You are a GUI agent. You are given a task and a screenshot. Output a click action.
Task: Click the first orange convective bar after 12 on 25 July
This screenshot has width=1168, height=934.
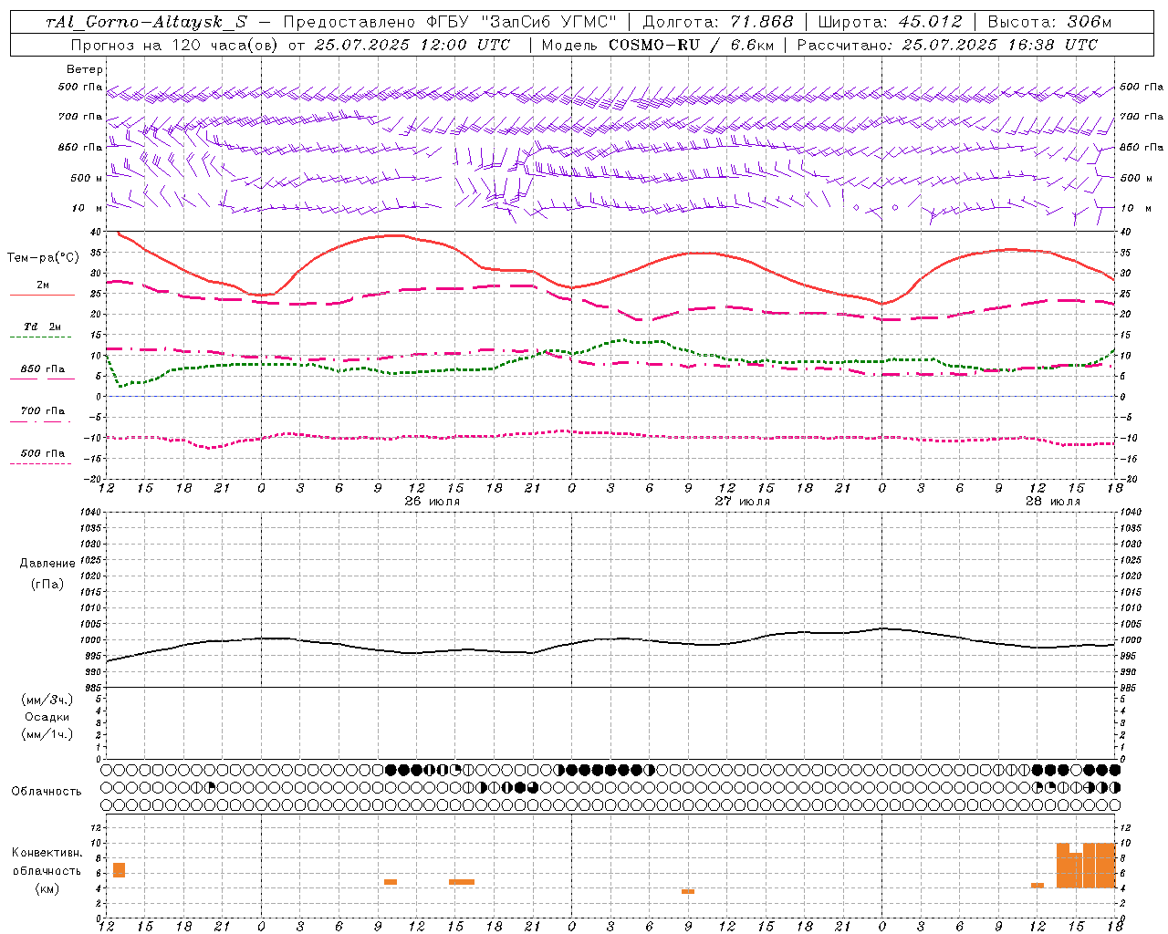click(x=119, y=869)
